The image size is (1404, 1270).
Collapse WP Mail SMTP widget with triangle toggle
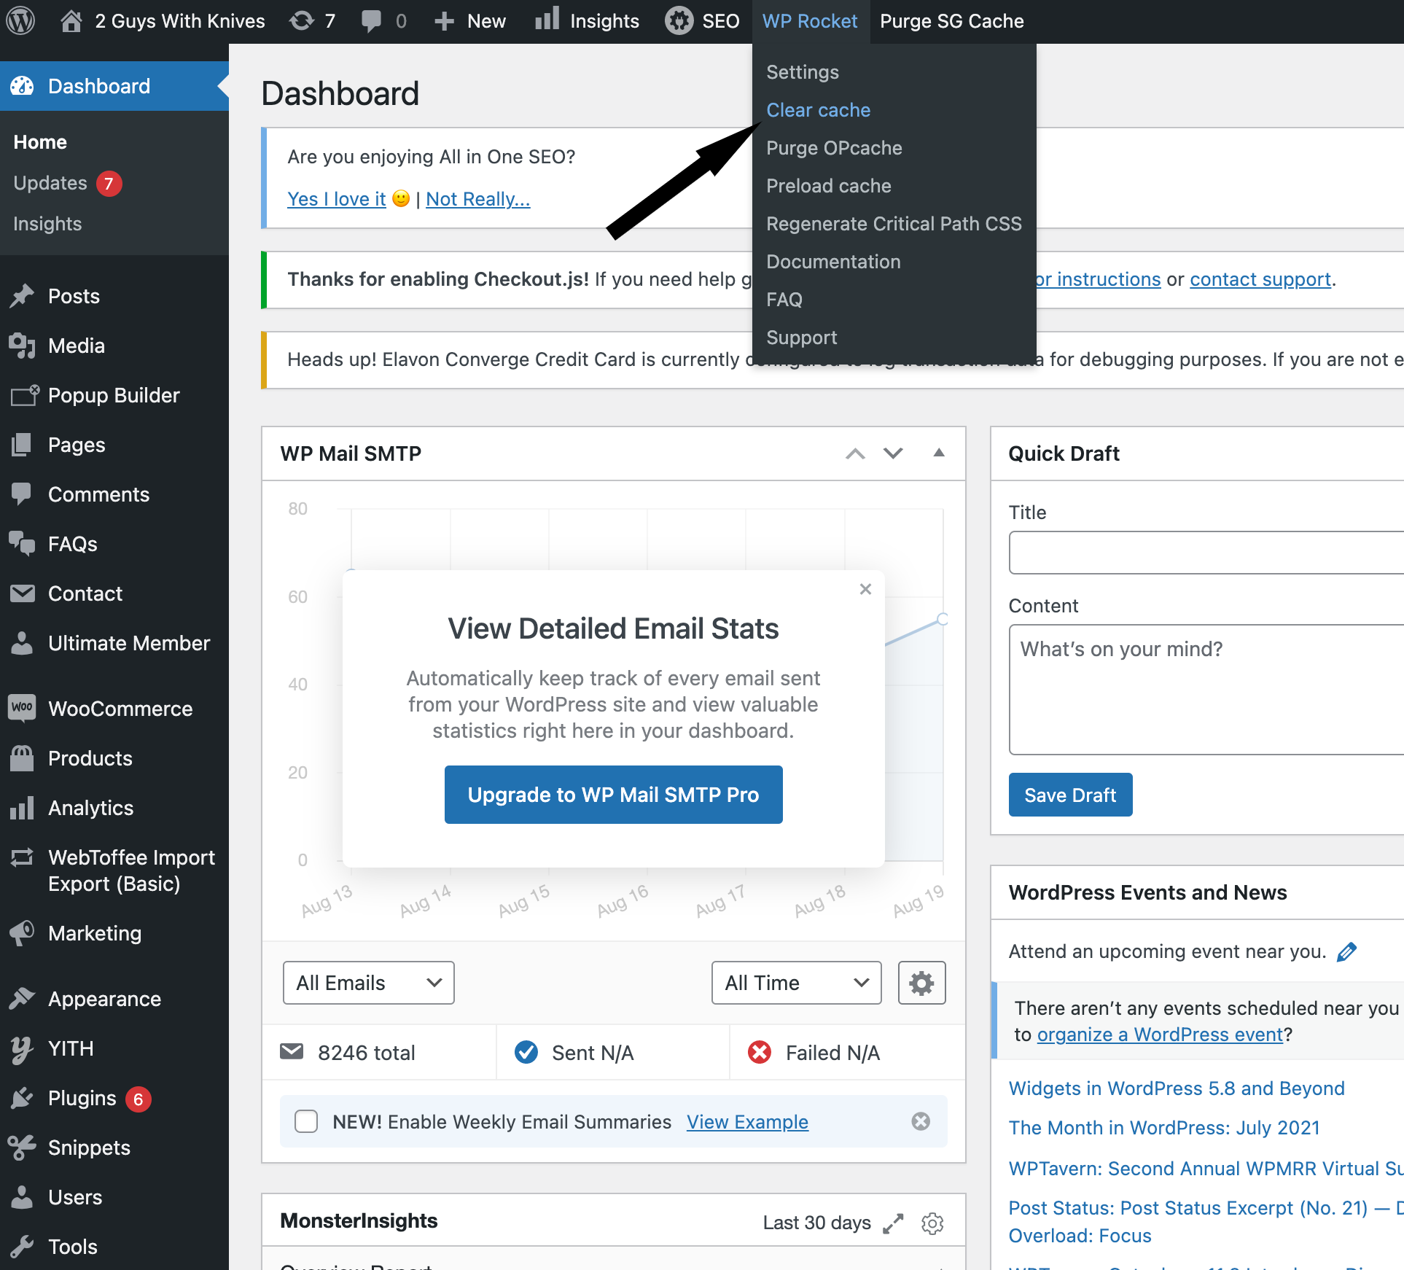click(x=939, y=453)
